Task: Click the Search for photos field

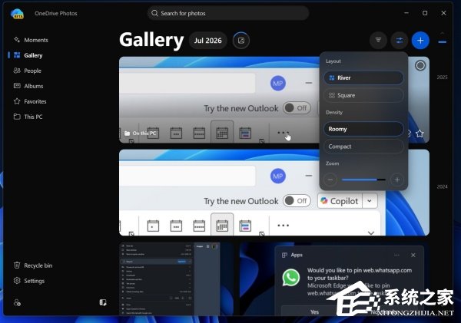Action: [x=228, y=13]
